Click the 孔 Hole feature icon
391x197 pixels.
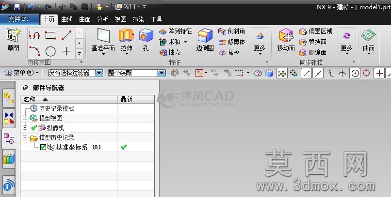click(146, 35)
